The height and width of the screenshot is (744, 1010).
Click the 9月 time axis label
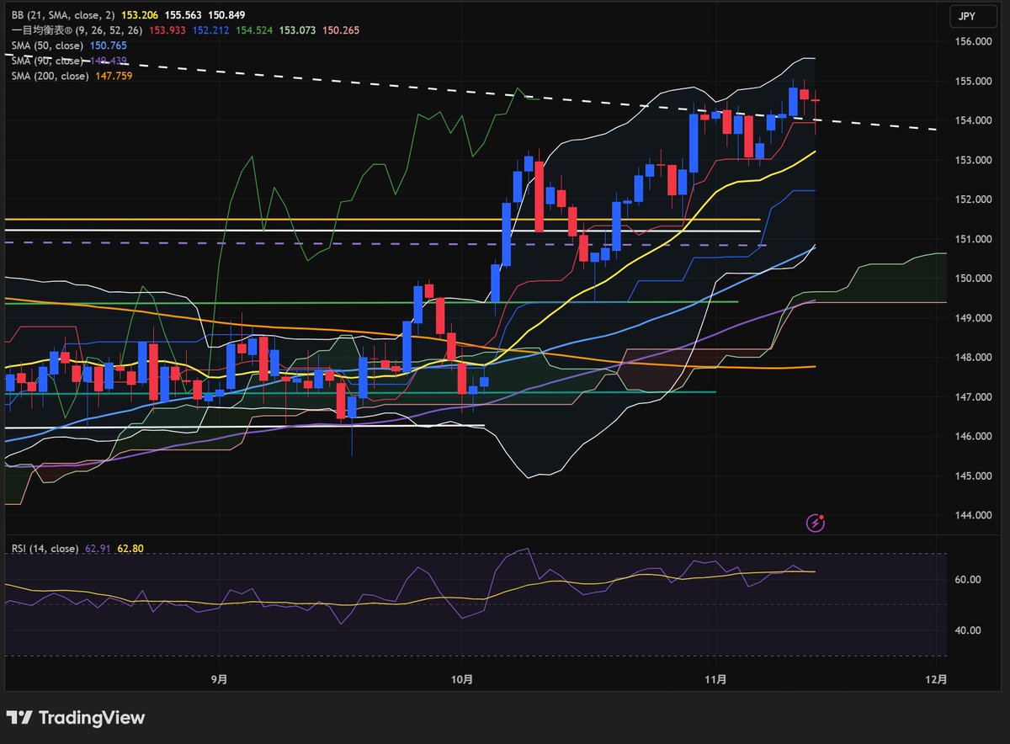219,678
